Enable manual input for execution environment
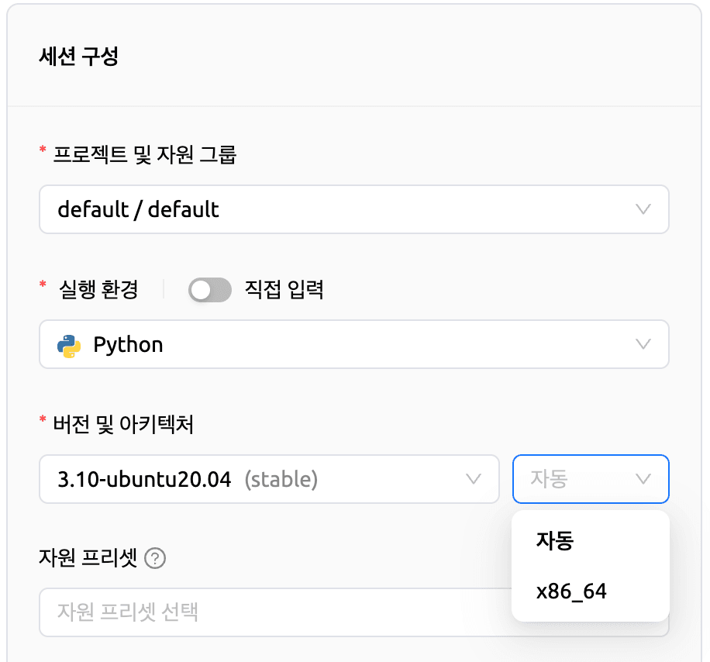The width and height of the screenshot is (710, 662). click(208, 289)
